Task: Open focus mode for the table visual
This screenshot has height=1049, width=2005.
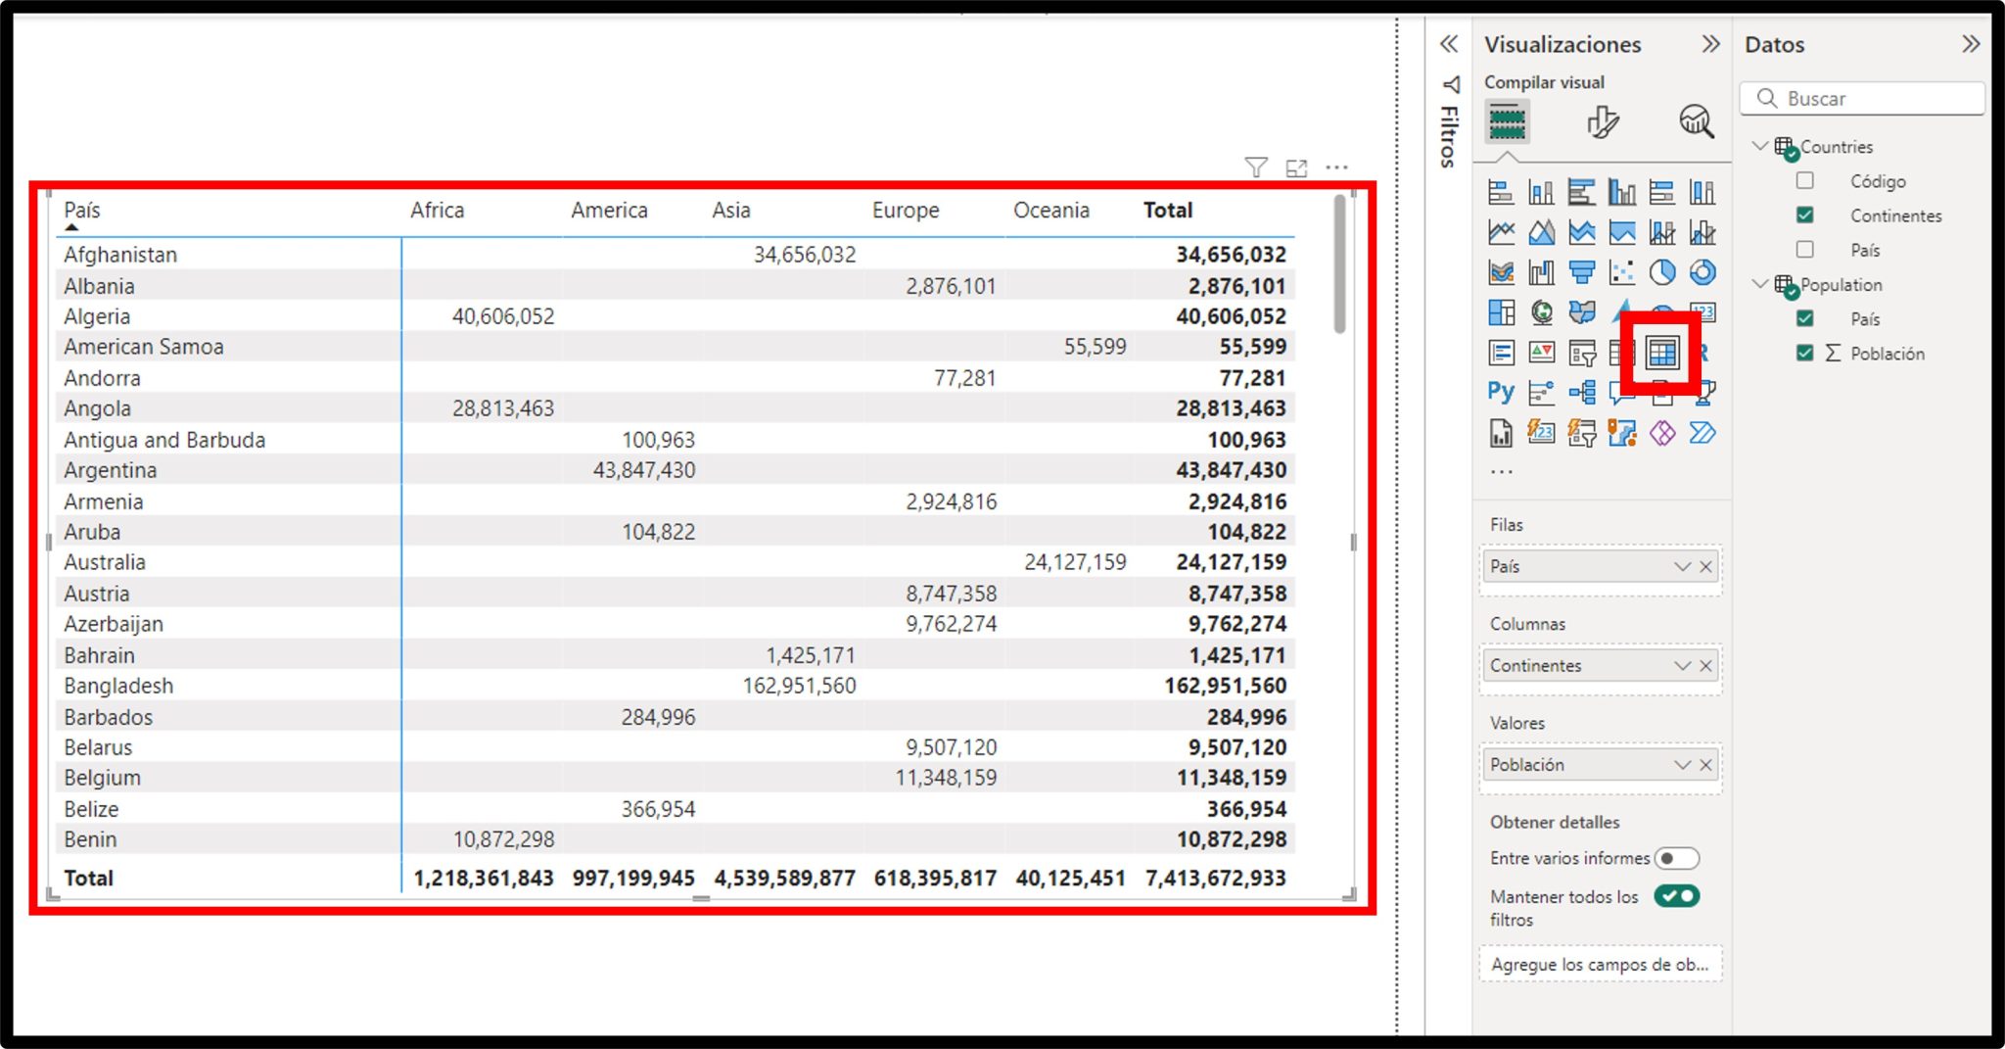Action: [x=1295, y=167]
